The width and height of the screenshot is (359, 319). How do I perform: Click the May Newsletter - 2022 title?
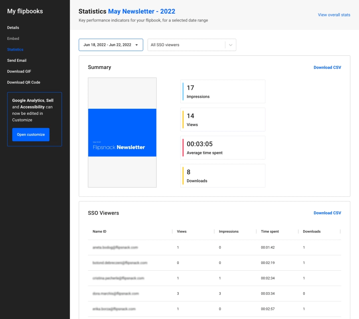coord(142,12)
